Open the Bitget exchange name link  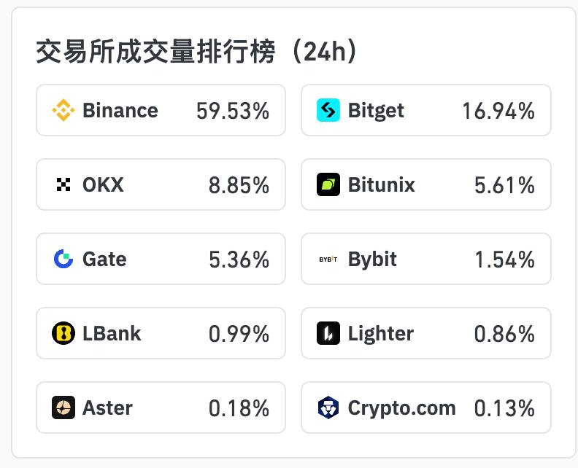(376, 111)
